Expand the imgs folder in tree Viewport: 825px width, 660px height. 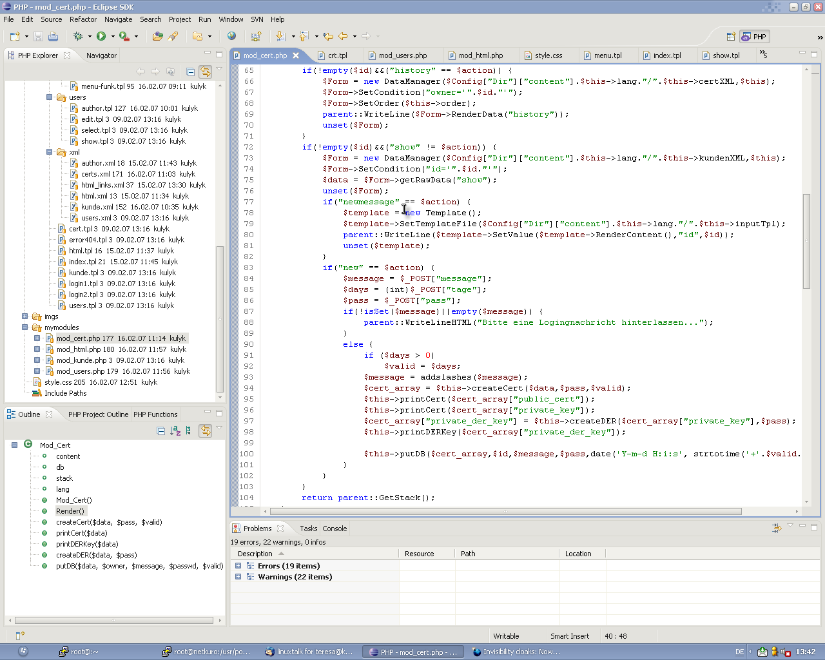point(24,316)
